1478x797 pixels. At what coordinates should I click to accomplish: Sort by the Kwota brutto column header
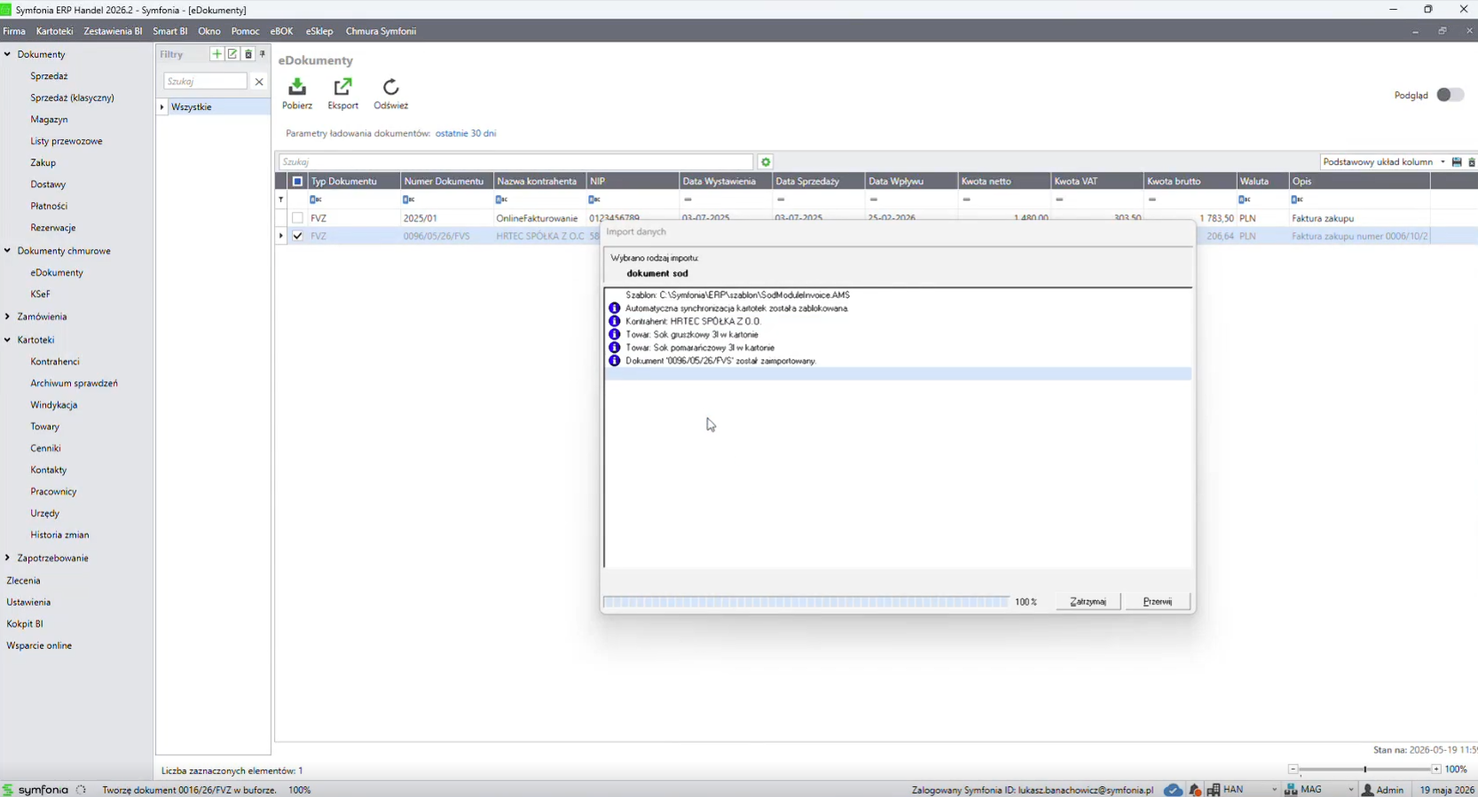click(1190, 181)
